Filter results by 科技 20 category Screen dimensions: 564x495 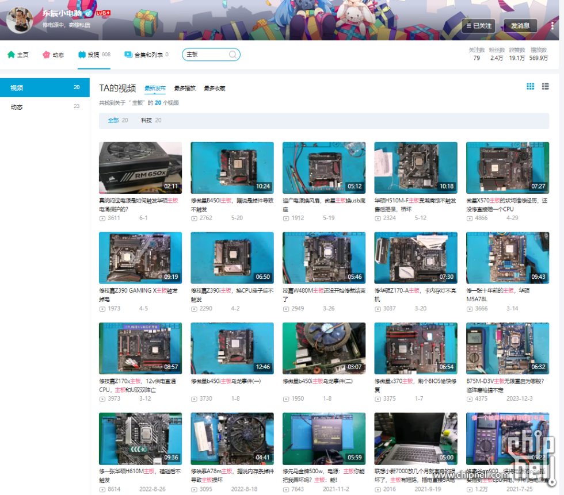click(x=151, y=120)
